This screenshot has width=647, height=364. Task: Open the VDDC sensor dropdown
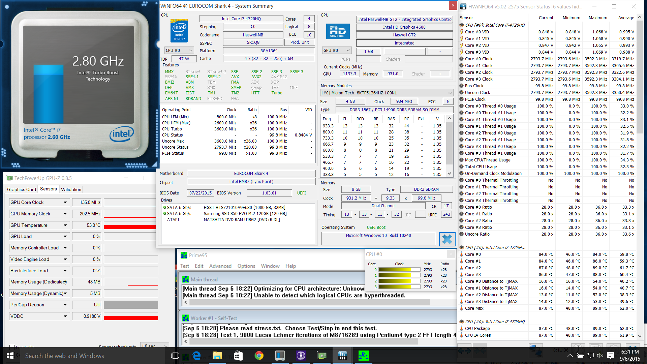coord(65,316)
